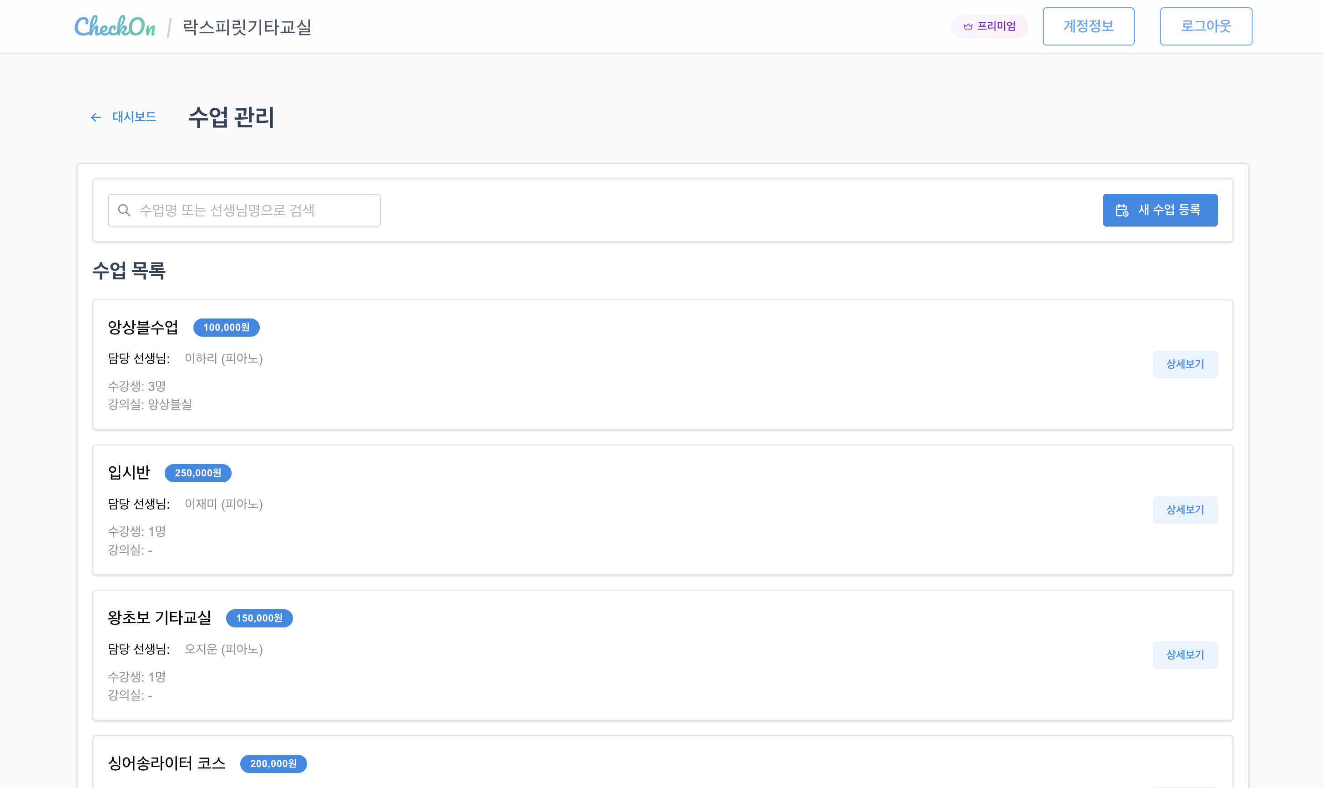Click the 250,000원 price badge
This screenshot has height=788, width=1324.
click(x=197, y=473)
